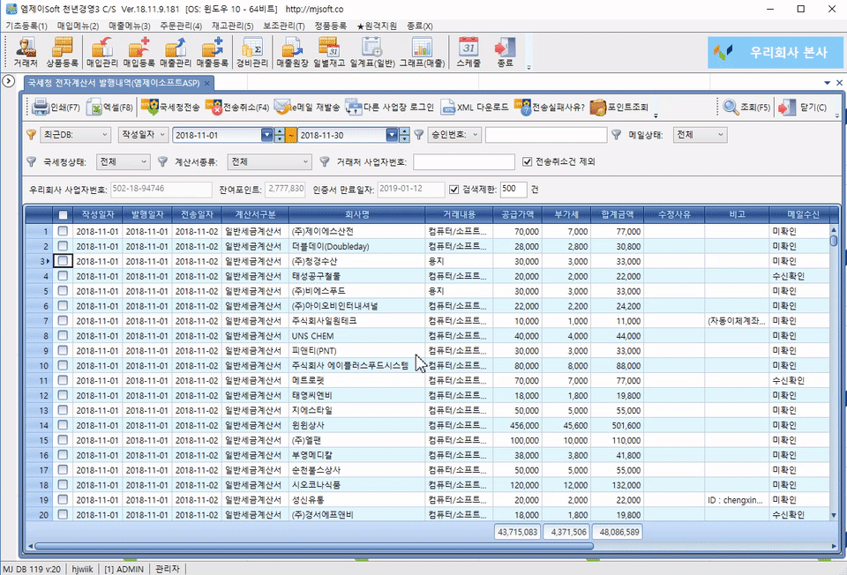Toggle the select-all checkbox in table header
Viewport: 847px width, 575px height.
click(x=63, y=215)
